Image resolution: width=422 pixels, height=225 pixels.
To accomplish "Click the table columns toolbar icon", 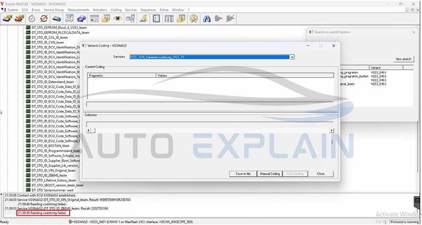I will click(x=169, y=18).
